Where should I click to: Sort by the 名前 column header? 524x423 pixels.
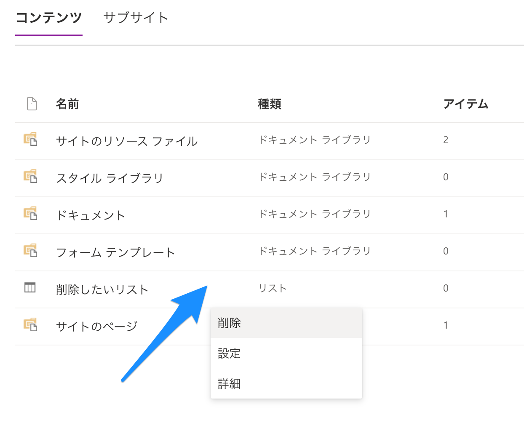coord(67,104)
